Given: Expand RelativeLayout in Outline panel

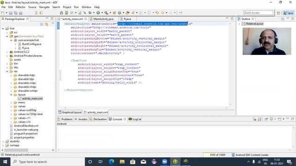Looking at the screenshot, I should [x=240, y=24].
